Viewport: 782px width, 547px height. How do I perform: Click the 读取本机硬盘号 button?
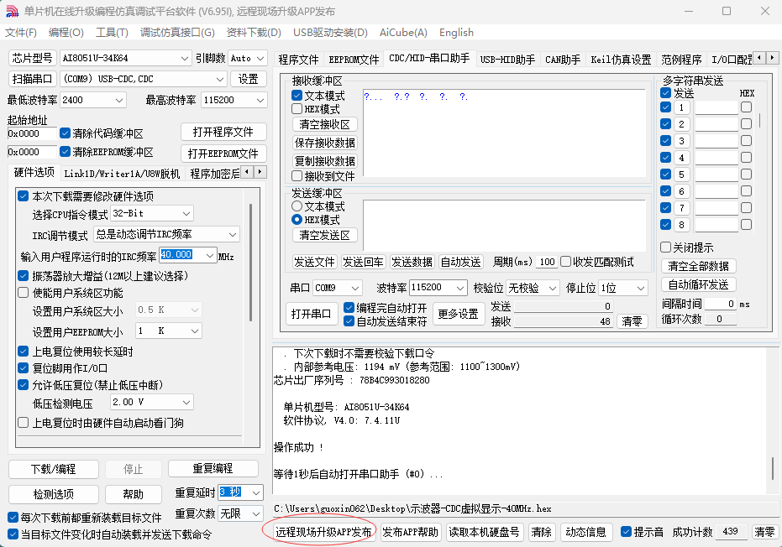pos(484,532)
